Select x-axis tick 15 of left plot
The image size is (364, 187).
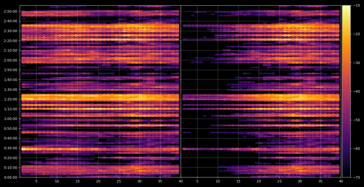point(78,181)
